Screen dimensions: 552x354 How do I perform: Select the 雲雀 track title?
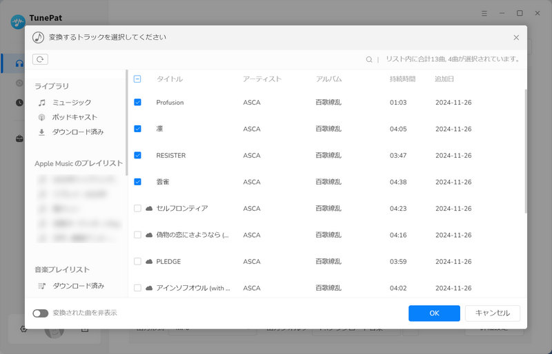163,182
